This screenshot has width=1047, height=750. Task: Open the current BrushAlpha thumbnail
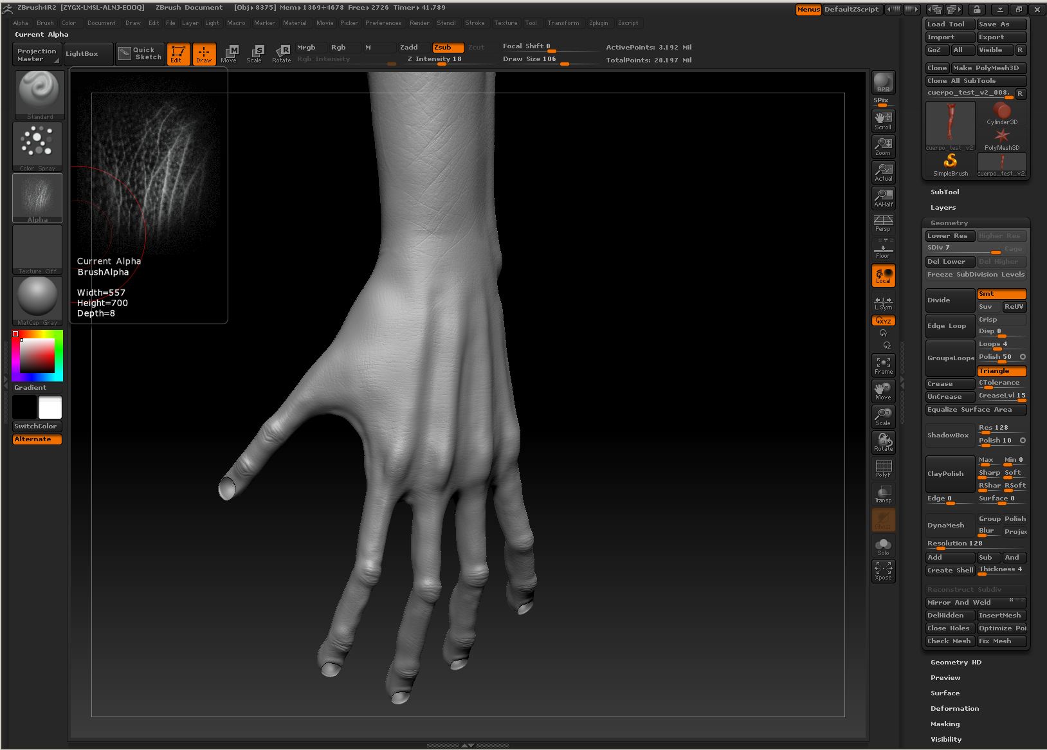click(37, 198)
